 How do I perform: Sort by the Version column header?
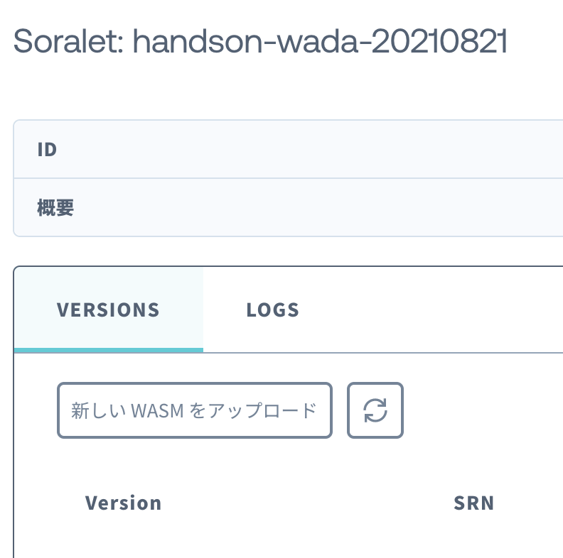(123, 503)
